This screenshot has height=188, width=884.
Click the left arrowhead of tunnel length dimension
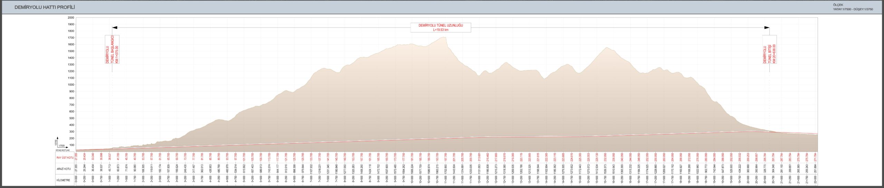[x=115, y=28]
